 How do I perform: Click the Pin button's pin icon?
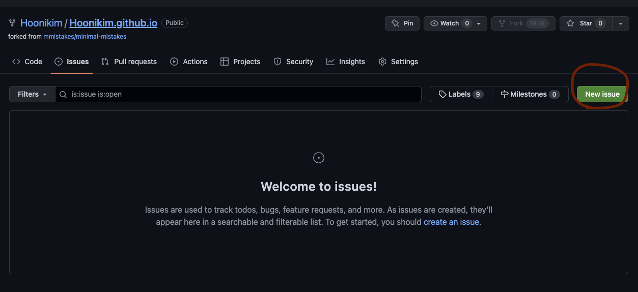pos(395,23)
